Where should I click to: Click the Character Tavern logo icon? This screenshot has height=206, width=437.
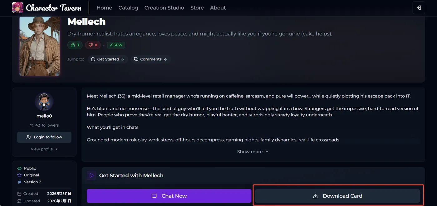pyautogui.click(x=17, y=8)
